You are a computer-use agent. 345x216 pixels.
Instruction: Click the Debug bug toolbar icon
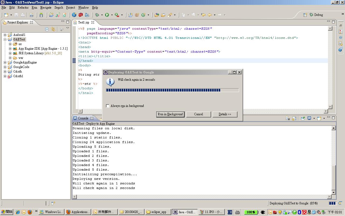click(97, 15)
